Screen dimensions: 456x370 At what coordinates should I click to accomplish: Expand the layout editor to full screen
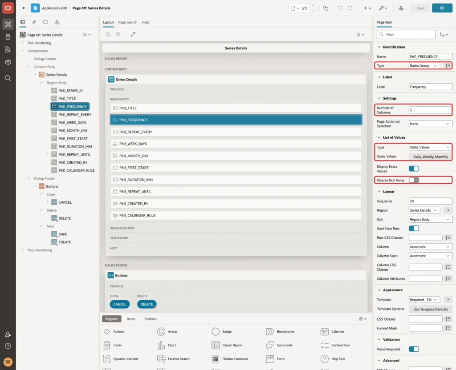point(133,35)
